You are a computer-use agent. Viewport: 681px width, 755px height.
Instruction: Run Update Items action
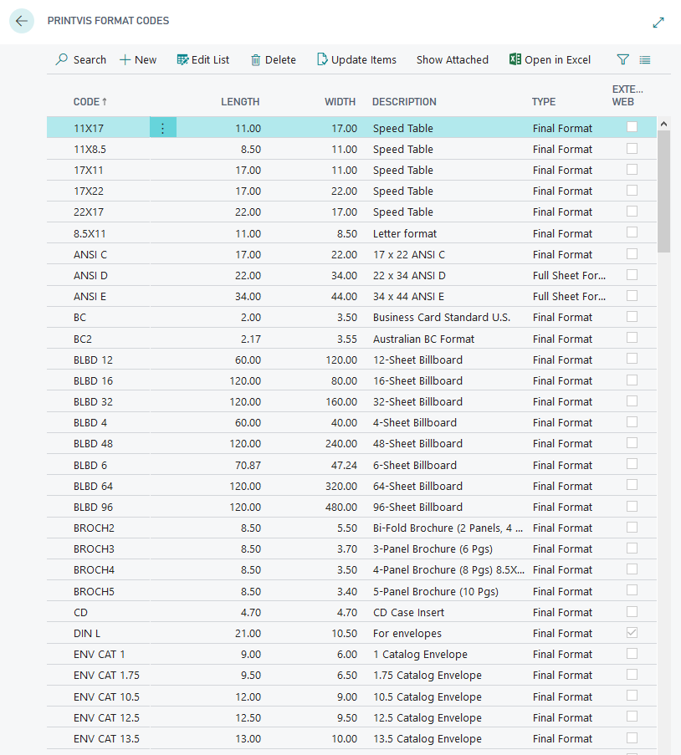pos(356,59)
